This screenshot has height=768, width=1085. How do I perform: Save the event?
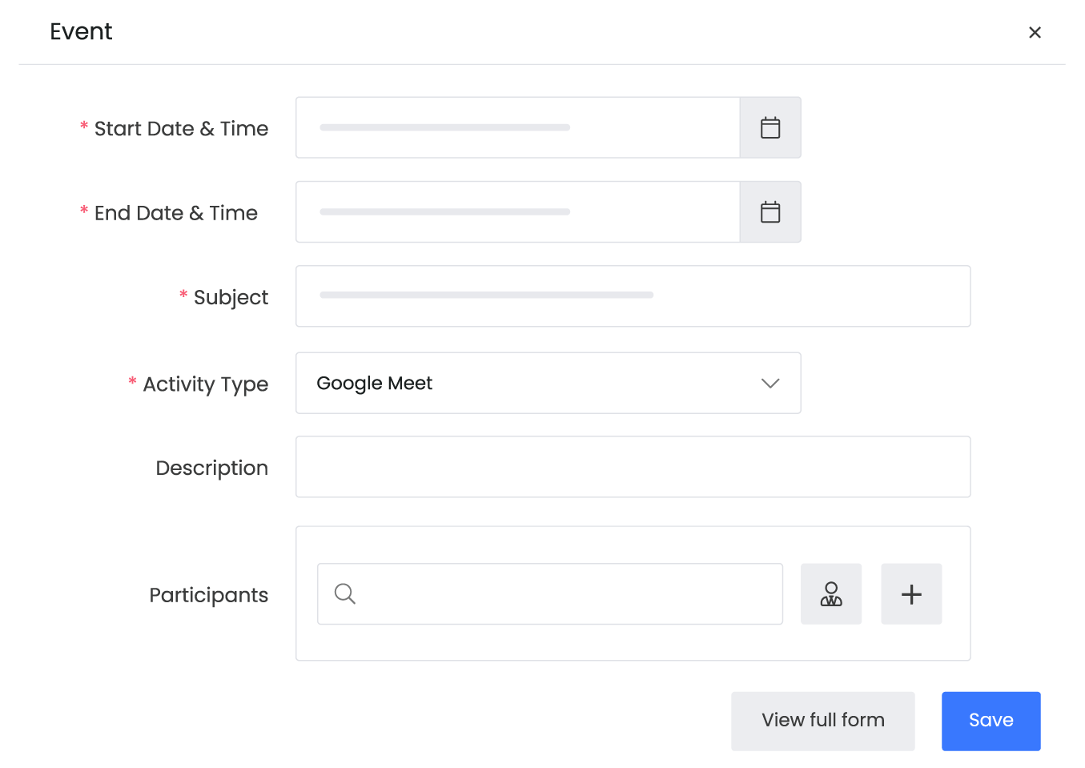(991, 721)
